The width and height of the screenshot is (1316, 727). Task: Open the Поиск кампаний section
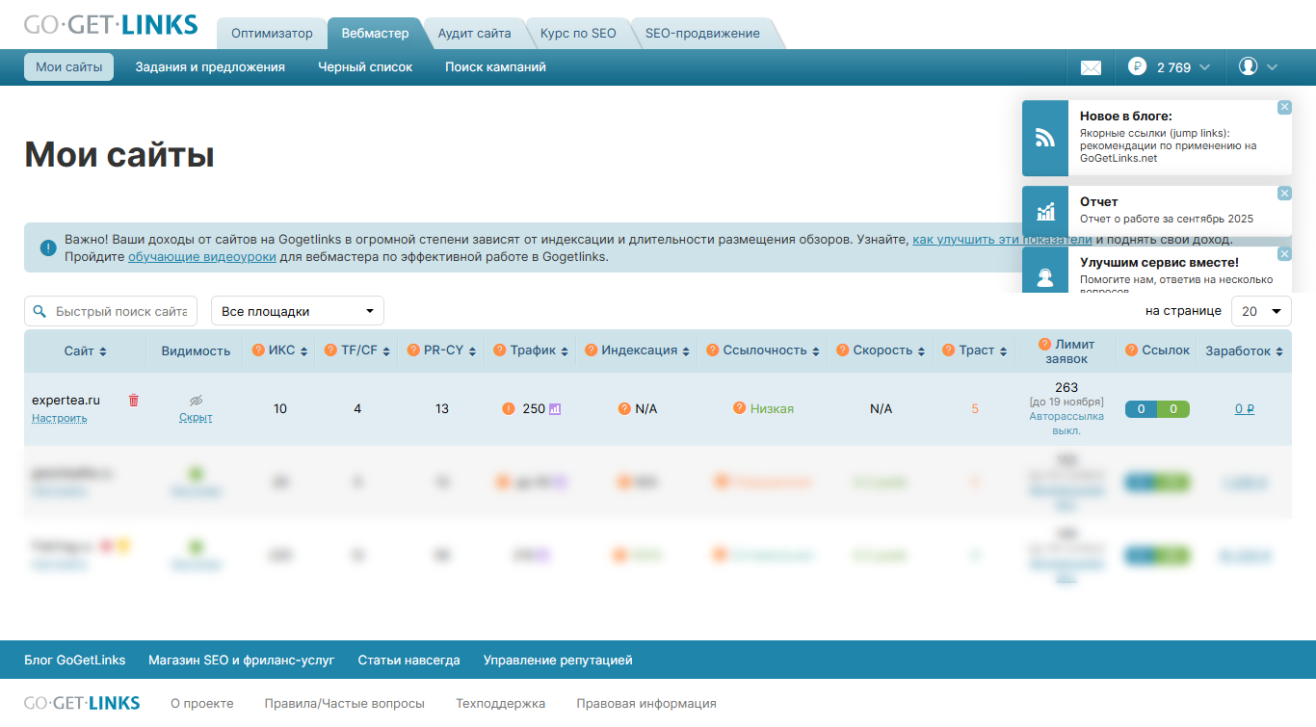[x=495, y=67]
